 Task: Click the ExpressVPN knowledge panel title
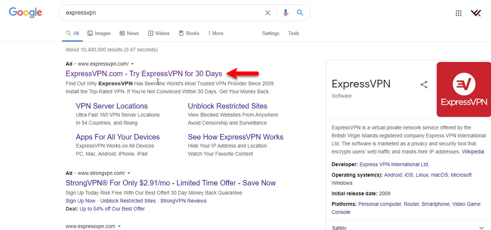[x=361, y=84]
